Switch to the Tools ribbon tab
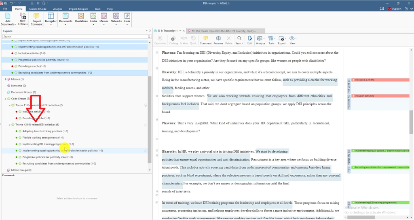This screenshot has width=414, height=220. point(97,9)
